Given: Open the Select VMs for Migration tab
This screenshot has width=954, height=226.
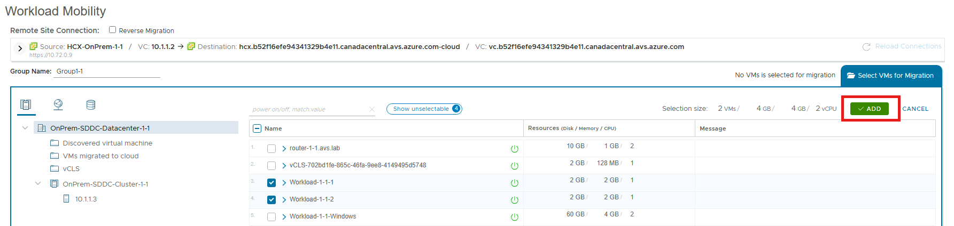Looking at the screenshot, I should click(x=891, y=76).
